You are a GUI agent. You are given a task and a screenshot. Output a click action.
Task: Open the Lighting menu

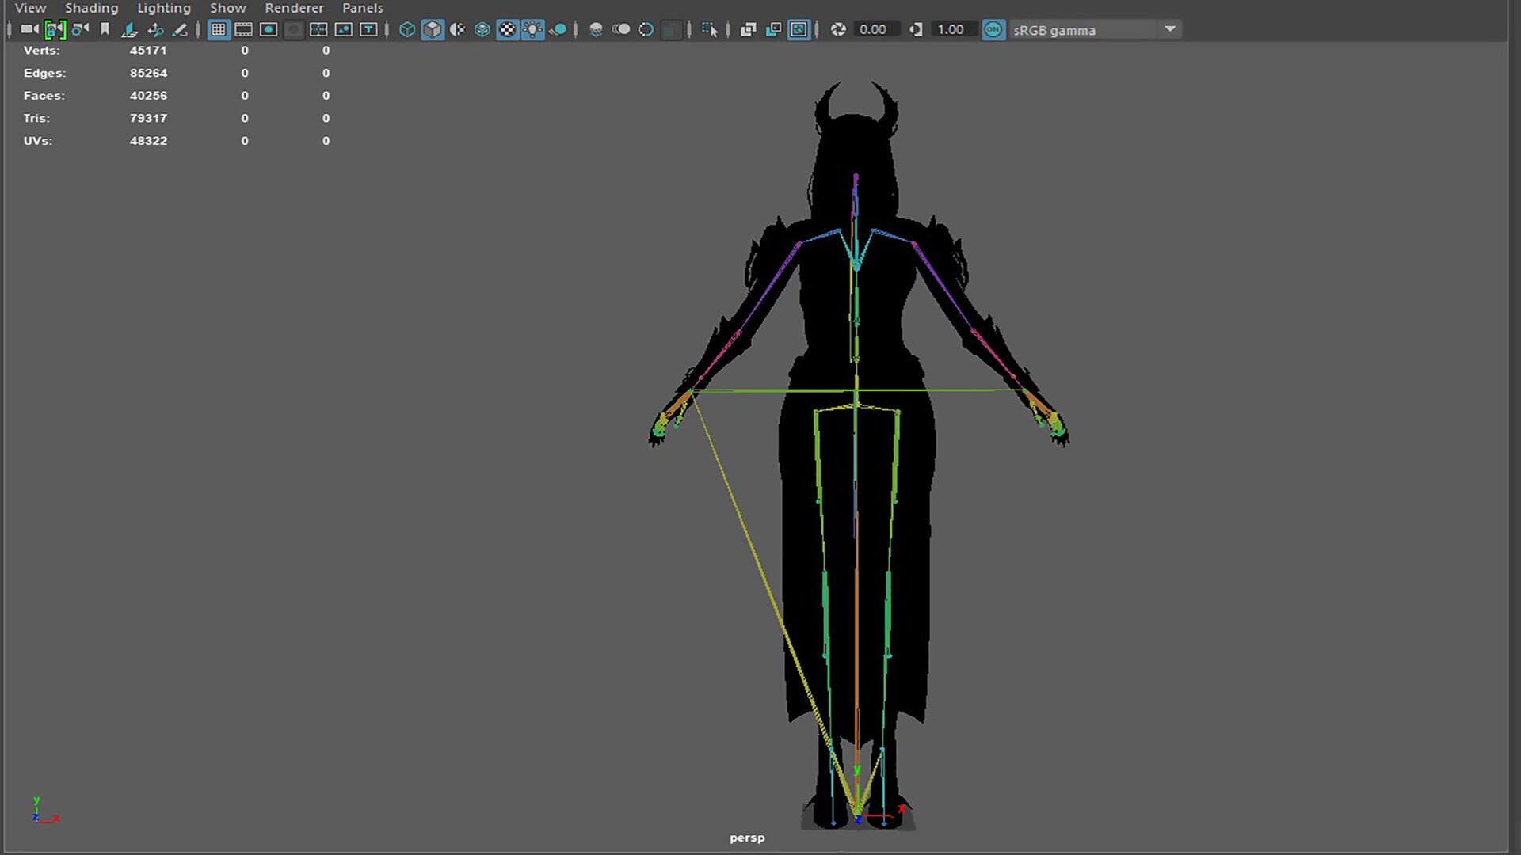[164, 8]
